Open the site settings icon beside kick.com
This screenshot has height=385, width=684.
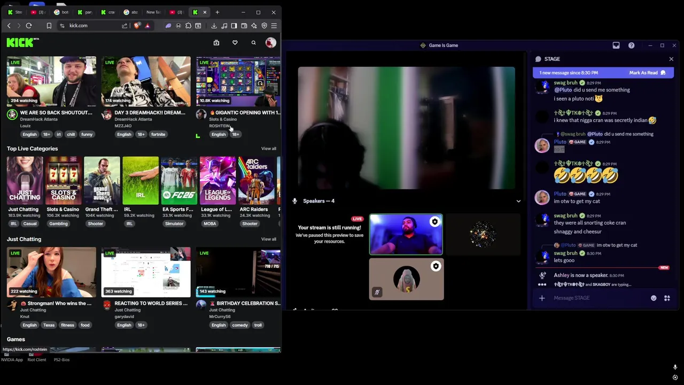click(63, 26)
